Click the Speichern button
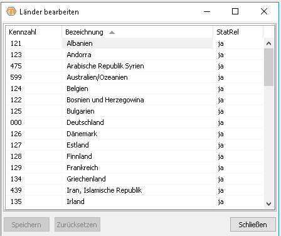The width and height of the screenshot is (281, 236). [26, 225]
